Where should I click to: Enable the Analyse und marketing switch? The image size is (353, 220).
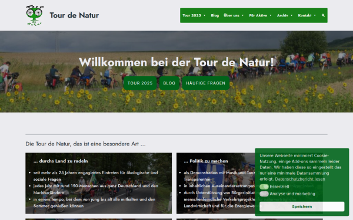tap(264, 194)
